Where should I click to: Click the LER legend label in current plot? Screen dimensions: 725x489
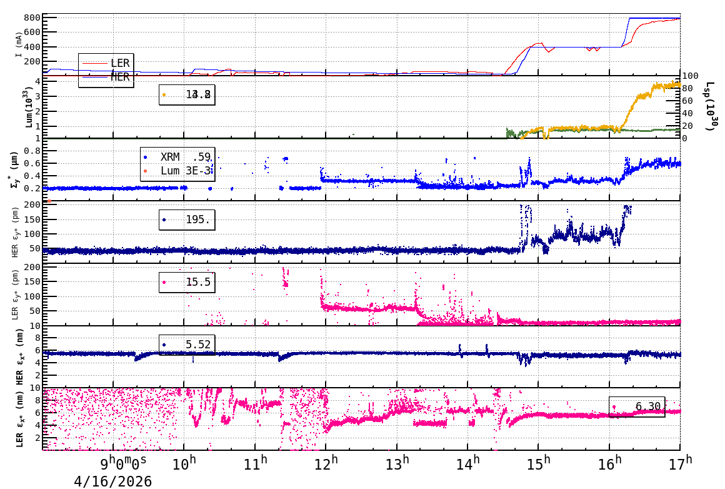click(120, 63)
